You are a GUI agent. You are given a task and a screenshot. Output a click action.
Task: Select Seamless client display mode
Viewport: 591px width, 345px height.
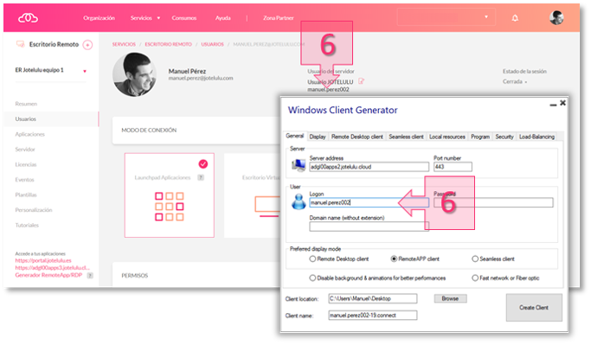coord(475,259)
